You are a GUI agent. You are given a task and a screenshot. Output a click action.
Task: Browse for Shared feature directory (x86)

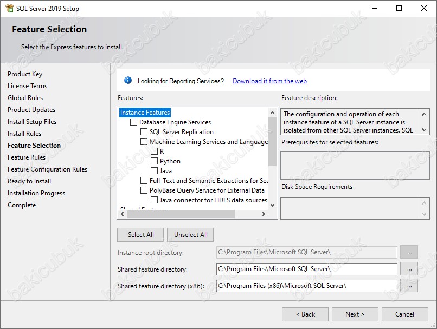click(x=409, y=286)
